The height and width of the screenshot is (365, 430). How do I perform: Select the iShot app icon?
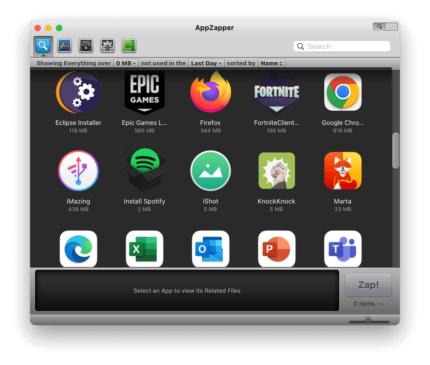[211, 171]
